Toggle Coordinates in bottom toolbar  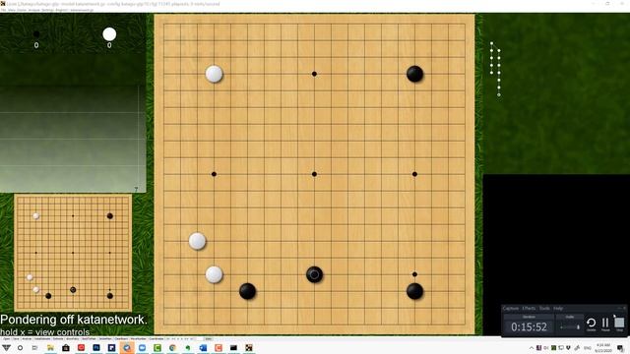[157, 338]
